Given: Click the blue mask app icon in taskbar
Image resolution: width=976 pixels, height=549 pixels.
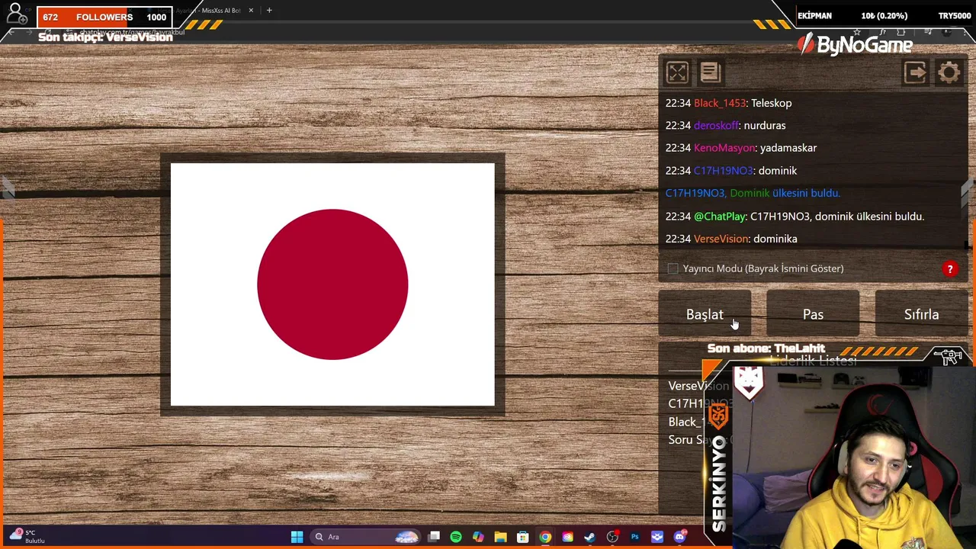Looking at the screenshot, I should (657, 537).
